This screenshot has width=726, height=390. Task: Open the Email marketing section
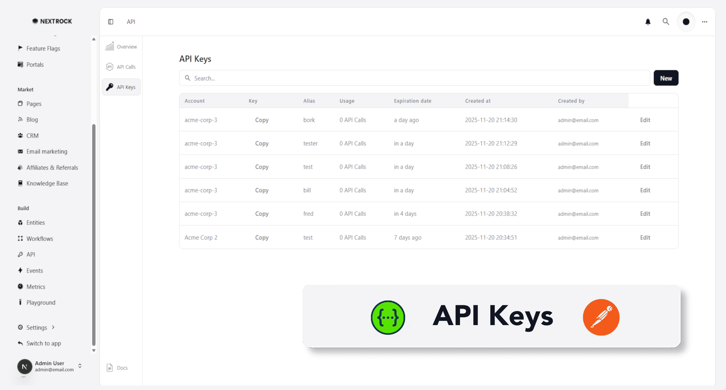click(47, 151)
